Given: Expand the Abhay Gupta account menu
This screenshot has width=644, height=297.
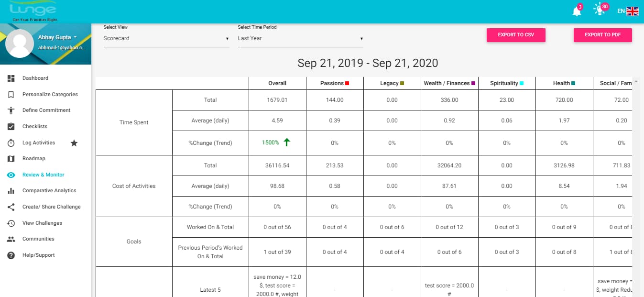Looking at the screenshot, I should pyautogui.click(x=57, y=37).
